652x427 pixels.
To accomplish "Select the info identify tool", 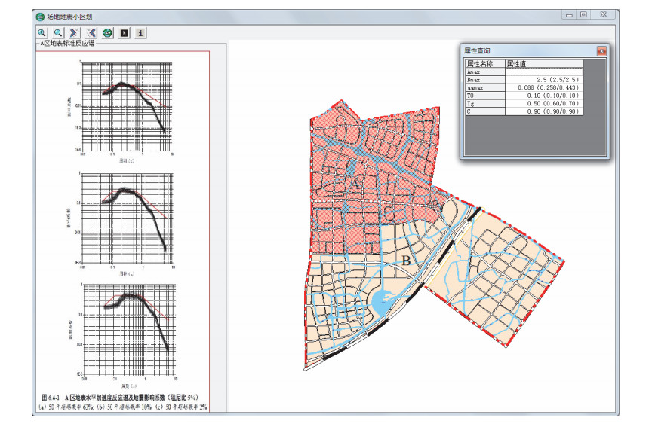I will click(140, 32).
